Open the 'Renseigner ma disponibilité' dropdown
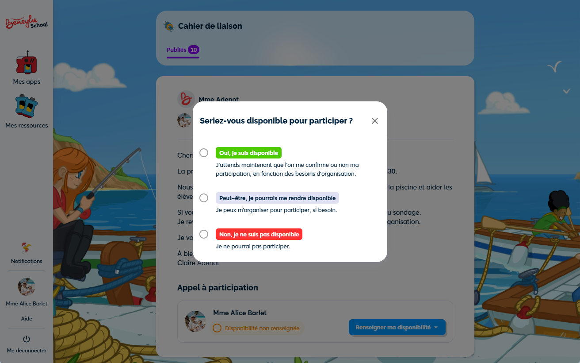The height and width of the screenshot is (363, 580). click(x=397, y=327)
